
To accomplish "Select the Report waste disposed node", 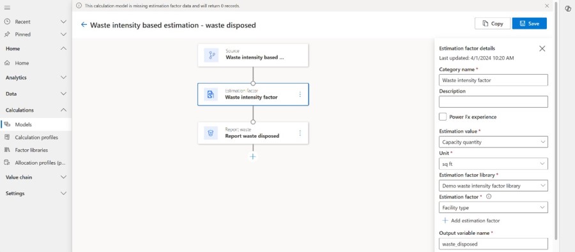I will click(x=253, y=133).
